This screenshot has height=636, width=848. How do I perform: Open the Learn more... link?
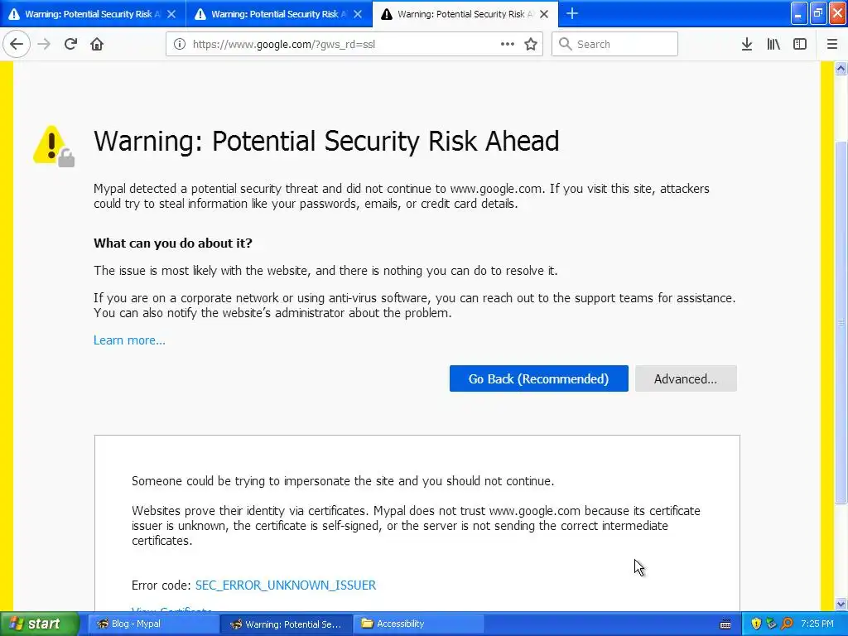click(x=129, y=340)
